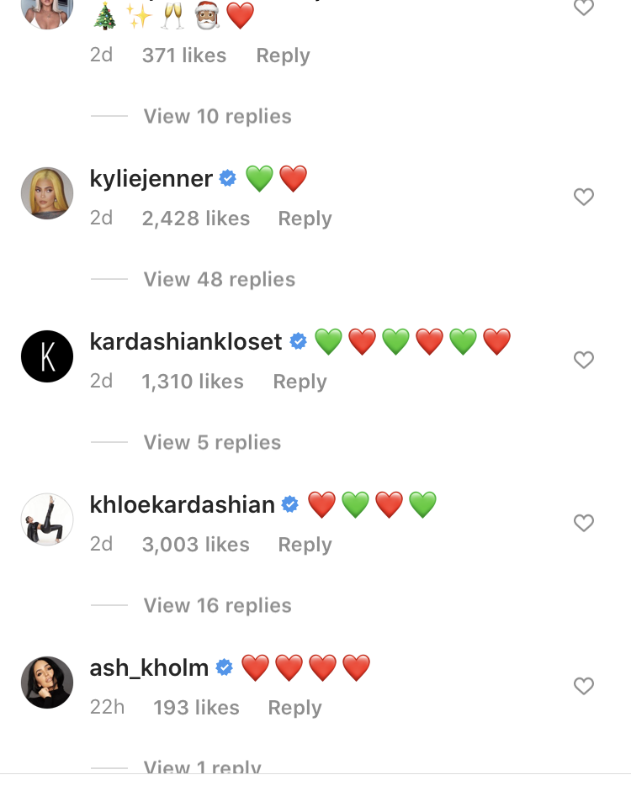This screenshot has height=796, width=631.
Task: Open kardashiankloset black K avatar
Action: pos(47,356)
